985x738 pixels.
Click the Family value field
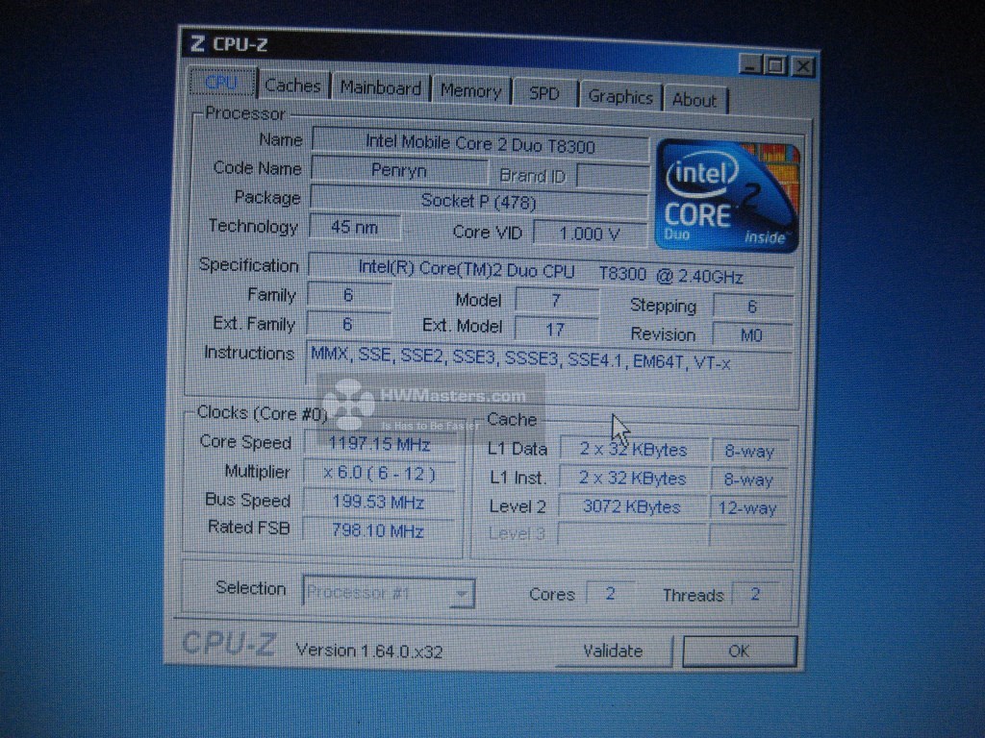pyautogui.click(x=349, y=295)
